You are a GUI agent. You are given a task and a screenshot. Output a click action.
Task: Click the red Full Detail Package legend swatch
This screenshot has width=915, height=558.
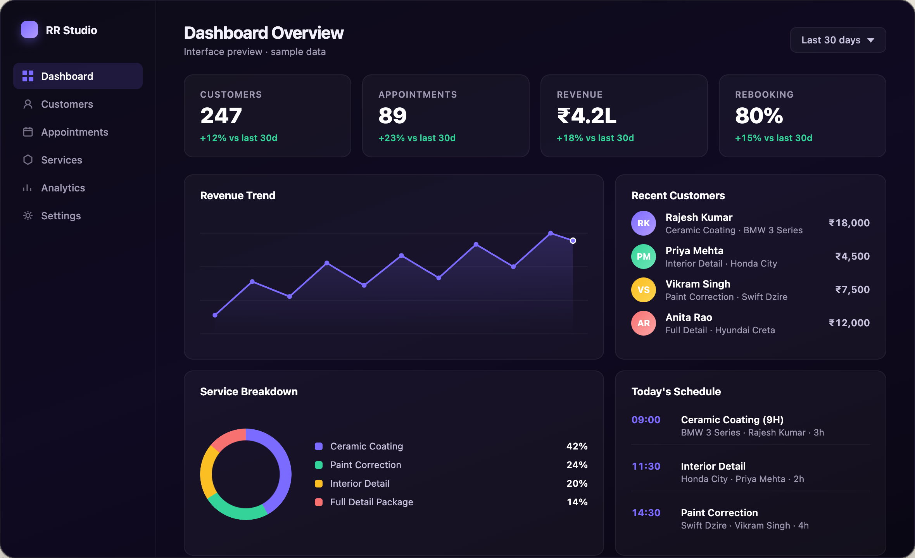coord(319,502)
